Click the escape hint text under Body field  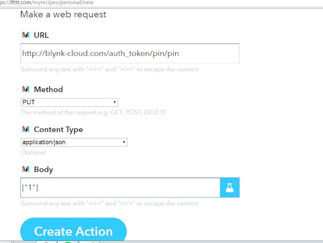(x=110, y=204)
